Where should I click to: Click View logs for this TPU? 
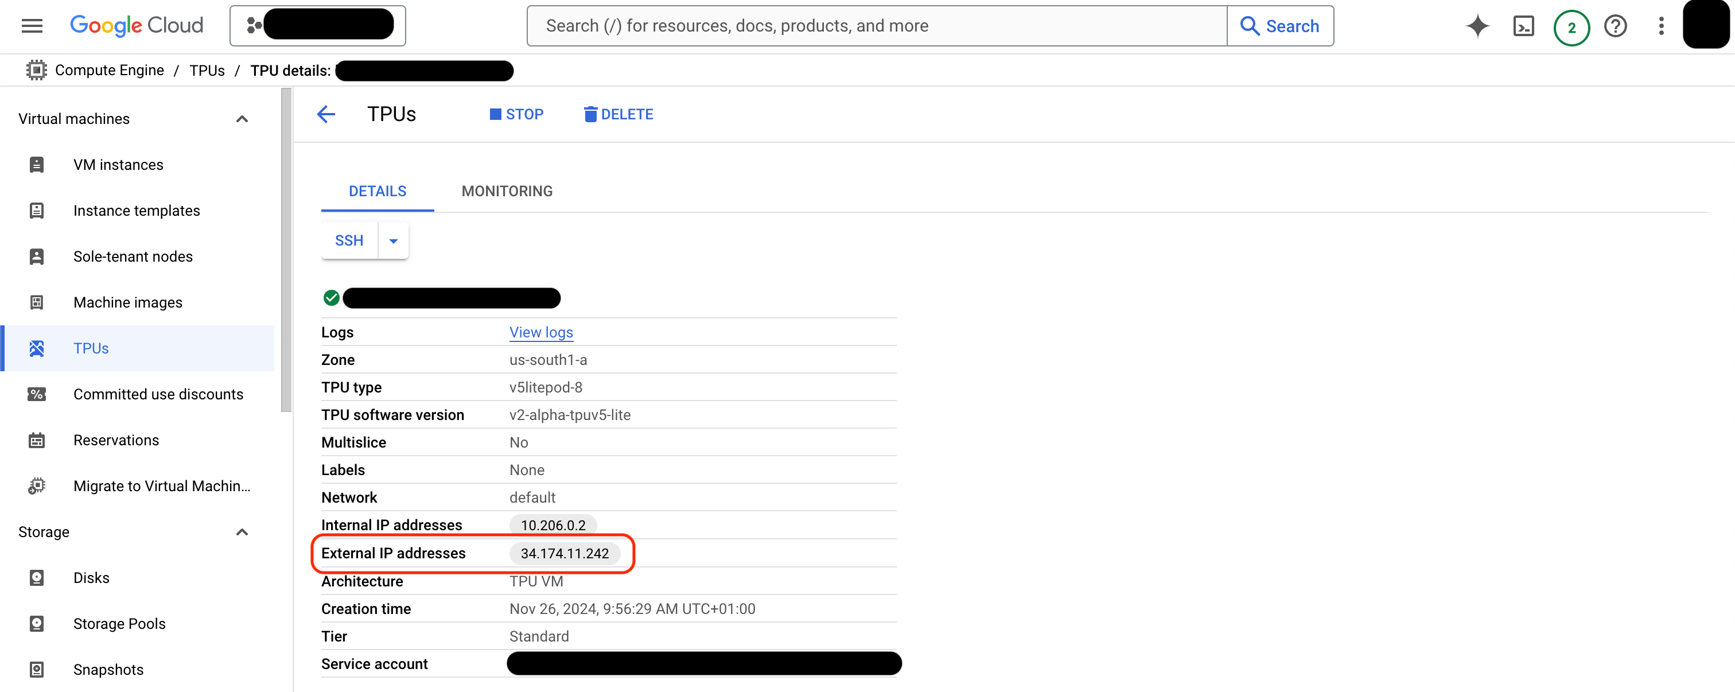[x=540, y=332]
